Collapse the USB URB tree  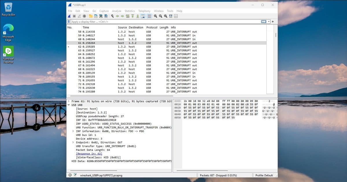69,105
